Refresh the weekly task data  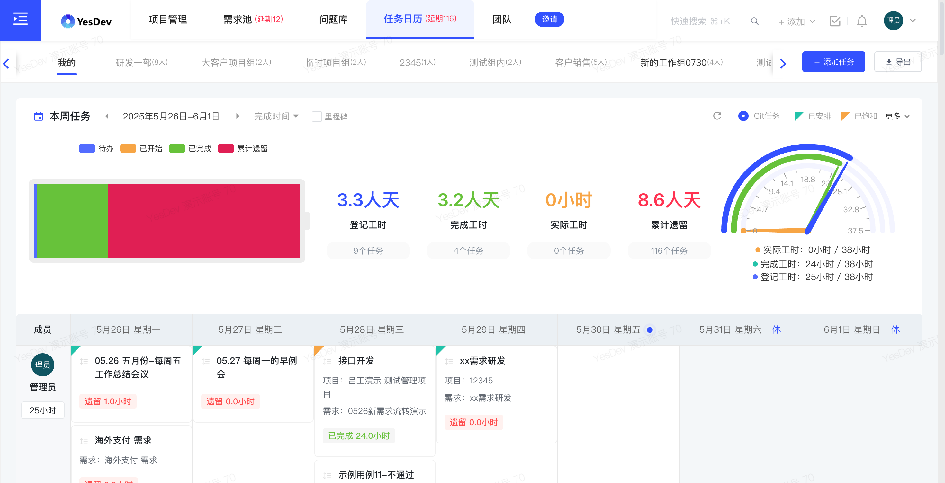[717, 116]
